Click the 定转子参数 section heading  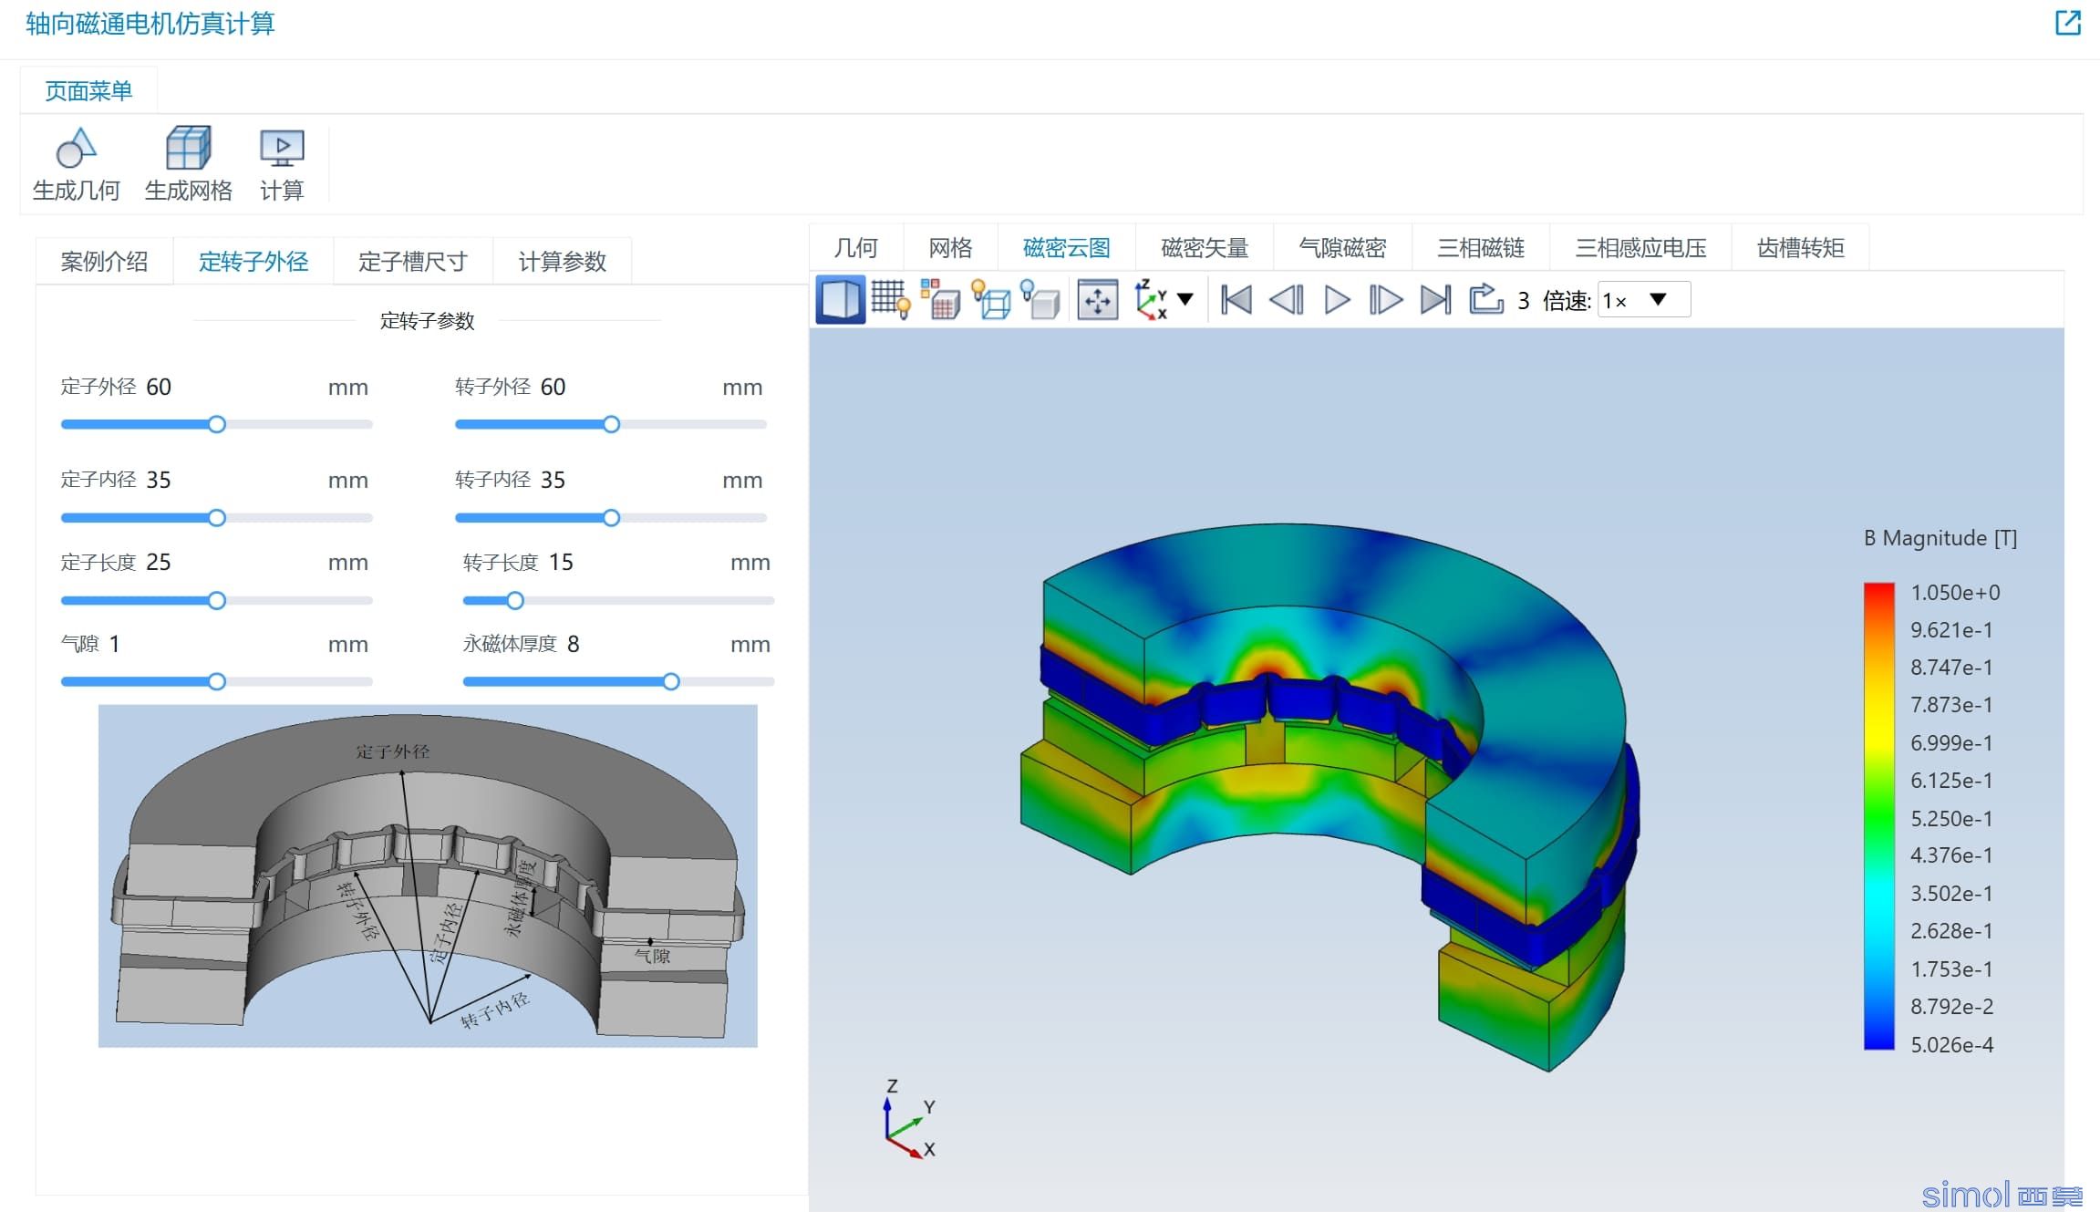click(x=428, y=321)
